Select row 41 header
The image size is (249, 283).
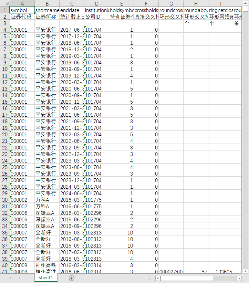[5, 271]
